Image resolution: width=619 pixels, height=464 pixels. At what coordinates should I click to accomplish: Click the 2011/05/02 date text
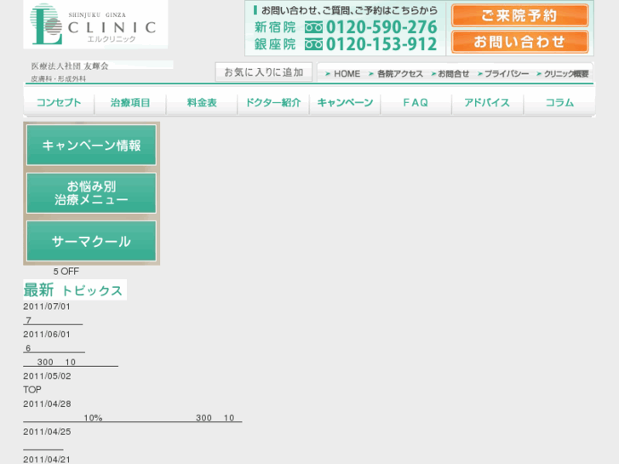tap(47, 376)
